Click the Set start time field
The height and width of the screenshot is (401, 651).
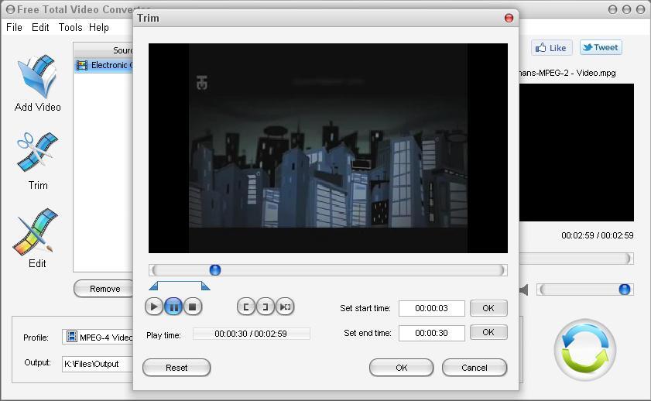coord(431,308)
